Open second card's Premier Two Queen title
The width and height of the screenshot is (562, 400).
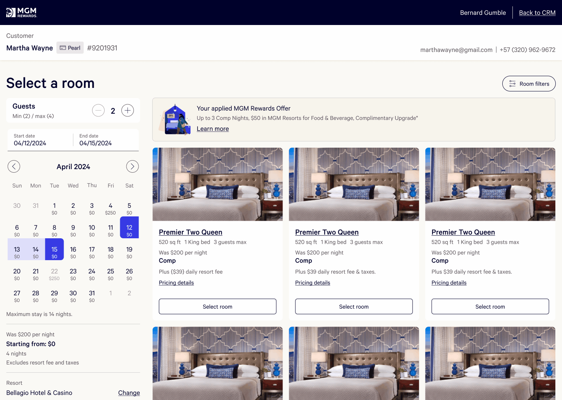tap(327, 232)
